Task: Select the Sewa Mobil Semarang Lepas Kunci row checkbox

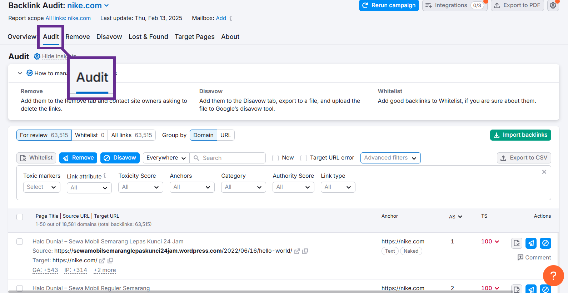Action: (x=20, y=242)
